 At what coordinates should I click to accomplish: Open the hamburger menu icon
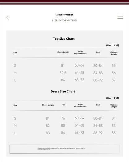pos(120,17)
